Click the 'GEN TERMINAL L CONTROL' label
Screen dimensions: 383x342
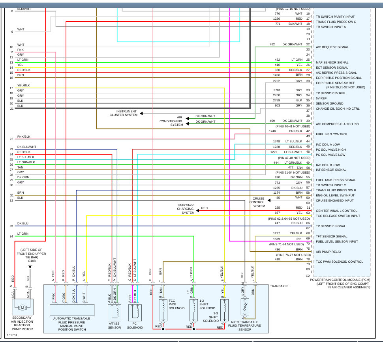[336, 211]
